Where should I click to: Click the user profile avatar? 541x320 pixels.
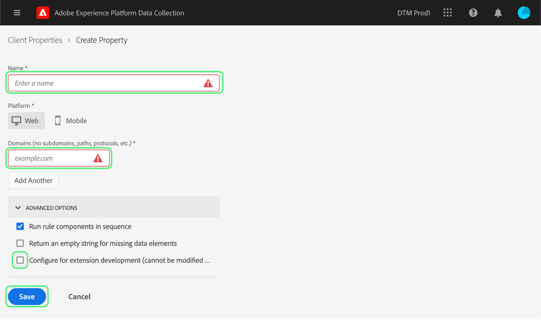pos(524,13)
